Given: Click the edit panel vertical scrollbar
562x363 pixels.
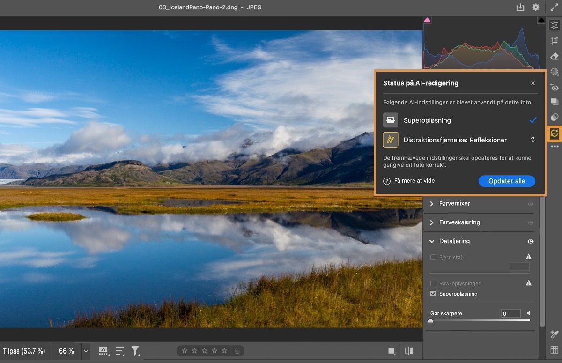Looking at the screenshot, I should click(542, 262).
